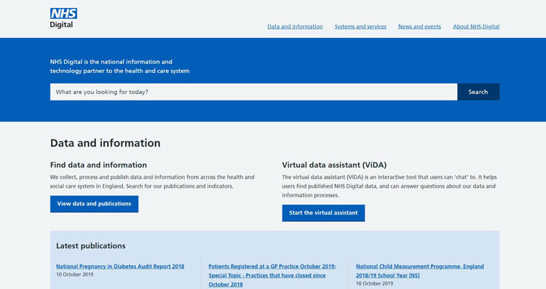Open National Pregnancy in Diabetes Audit Report 2018
546x289 pixels.
120,266
